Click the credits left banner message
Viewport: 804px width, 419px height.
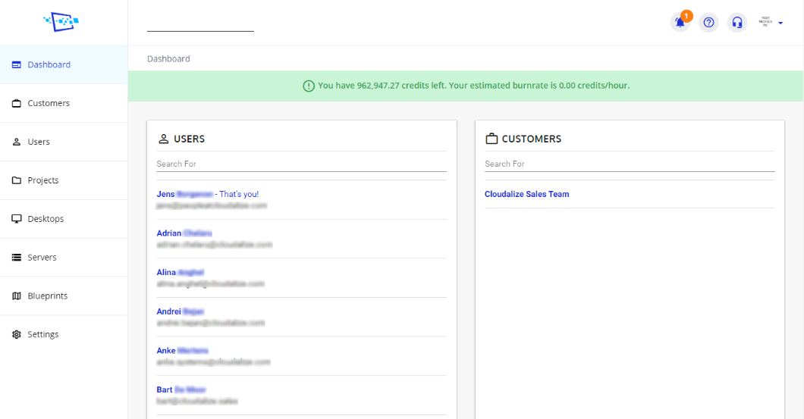click(474, 86)
